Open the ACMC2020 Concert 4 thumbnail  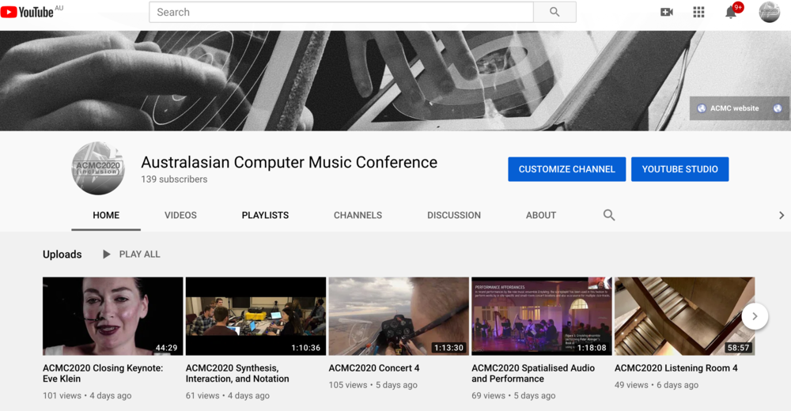pyautogui.click(x=399, y=316)
